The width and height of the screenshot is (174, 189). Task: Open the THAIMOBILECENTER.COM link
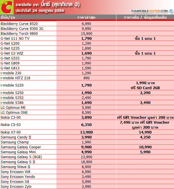149,11
